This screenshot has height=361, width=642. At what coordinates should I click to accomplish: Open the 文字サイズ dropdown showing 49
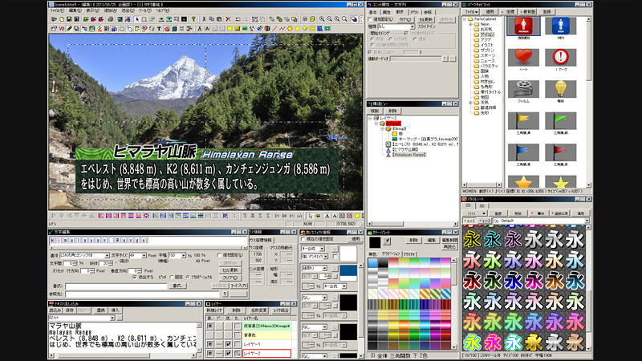[144, 255]
